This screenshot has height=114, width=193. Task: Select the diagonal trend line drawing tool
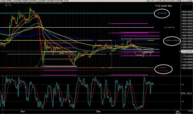coord(168,1)
